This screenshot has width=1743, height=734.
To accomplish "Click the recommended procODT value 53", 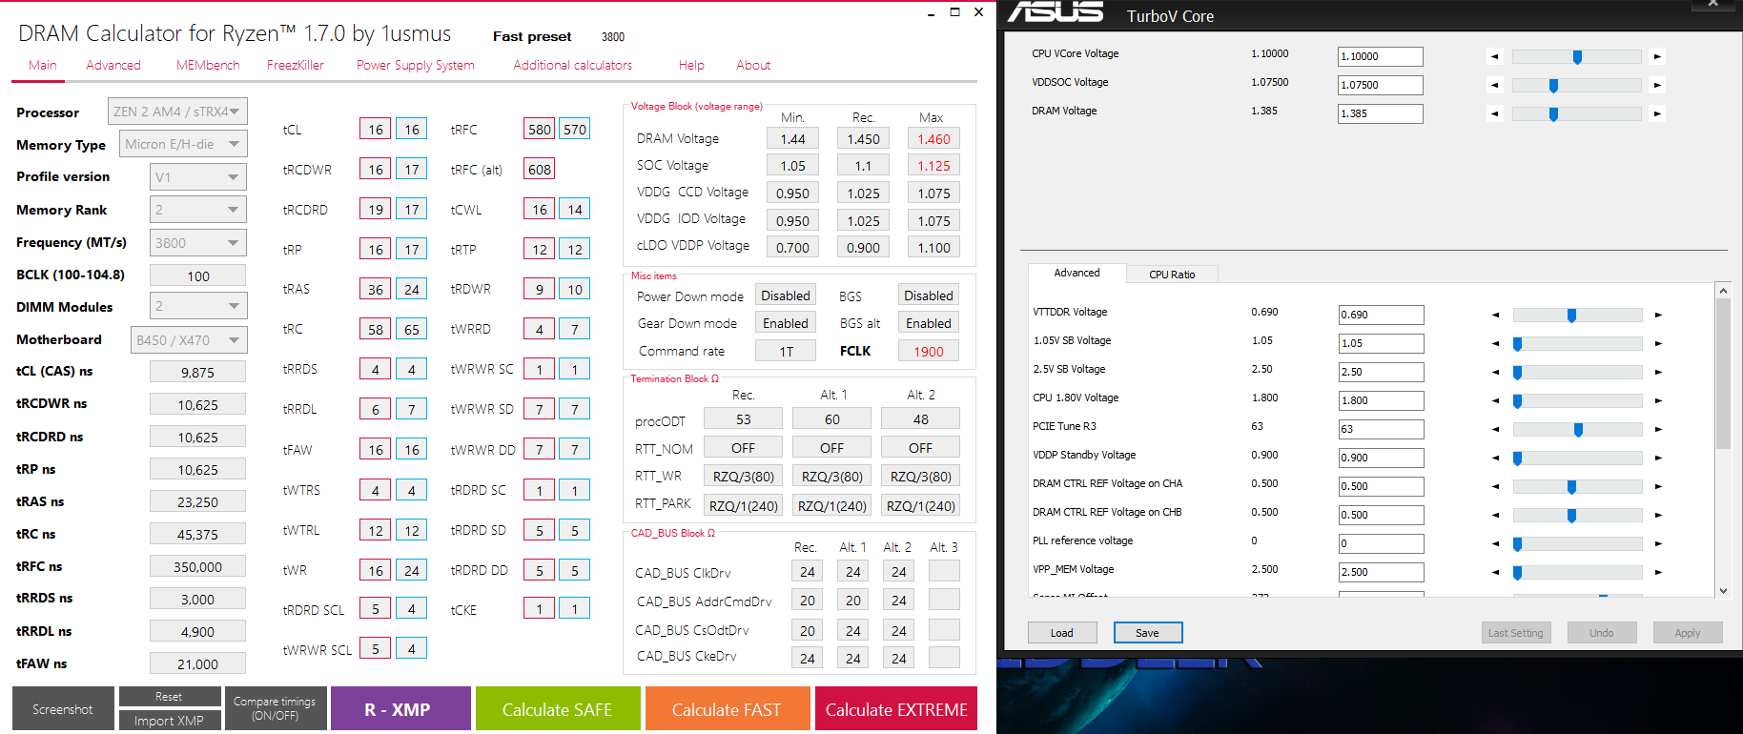I will pos(743,418).
